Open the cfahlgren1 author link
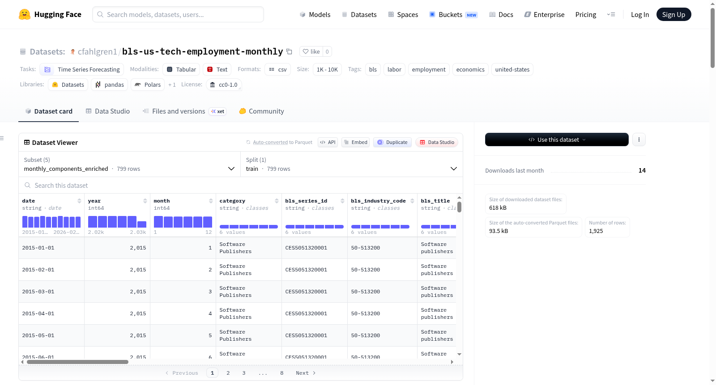Viewport: 716px width, 385px height. pyautogui.click(x=97, y=52)
